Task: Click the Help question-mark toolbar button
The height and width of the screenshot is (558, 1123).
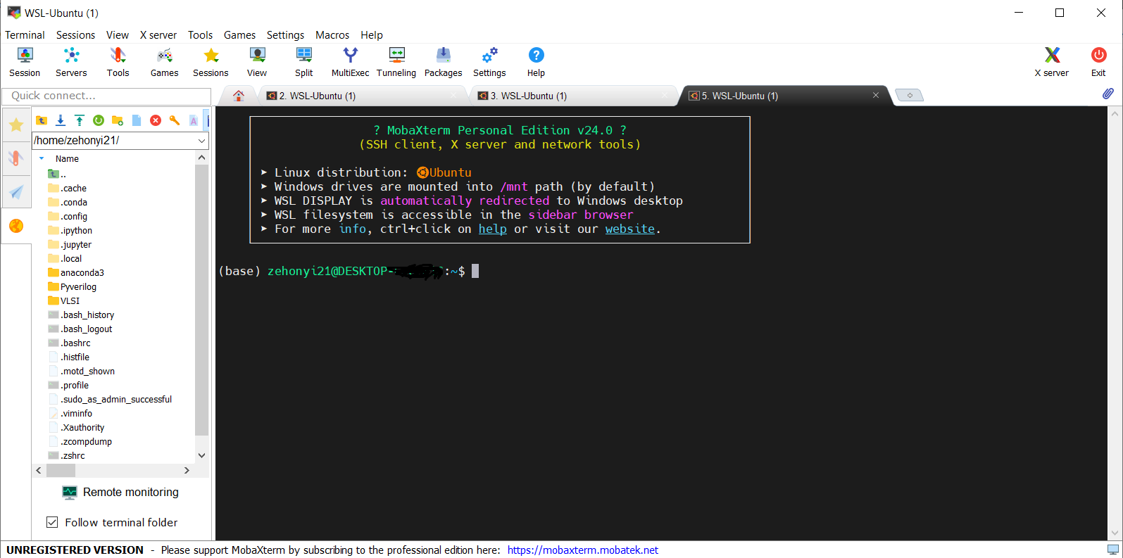Action: [536, 62]
